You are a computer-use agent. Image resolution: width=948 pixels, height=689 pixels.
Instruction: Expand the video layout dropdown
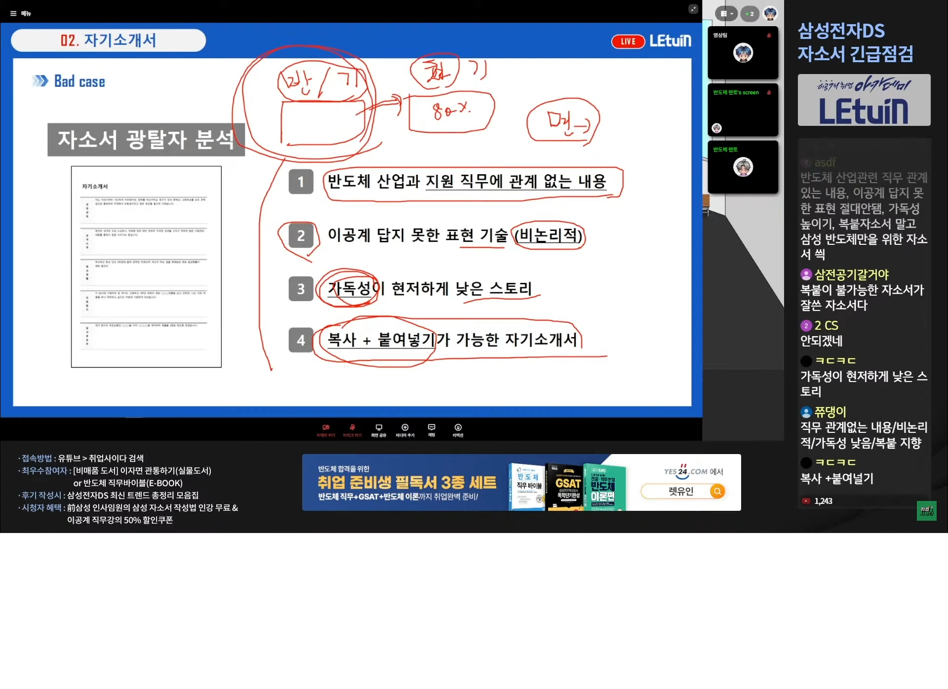726,14
